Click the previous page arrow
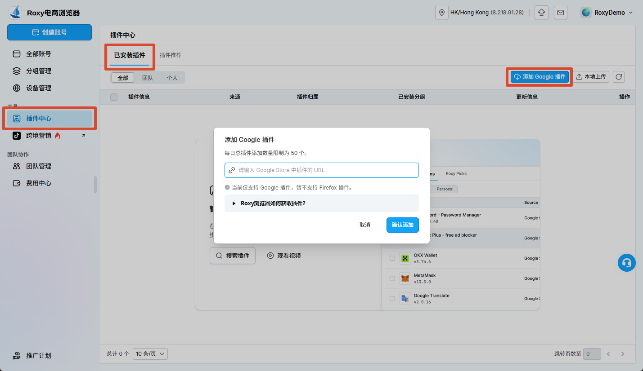 (608, 354)
